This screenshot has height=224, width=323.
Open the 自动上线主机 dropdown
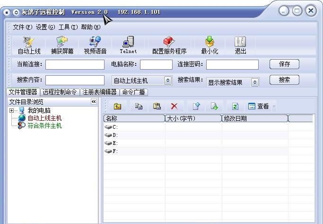(x=168, y=81)
